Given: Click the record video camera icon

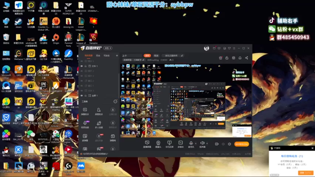Looking at the screenshot, I should [217, 144].
